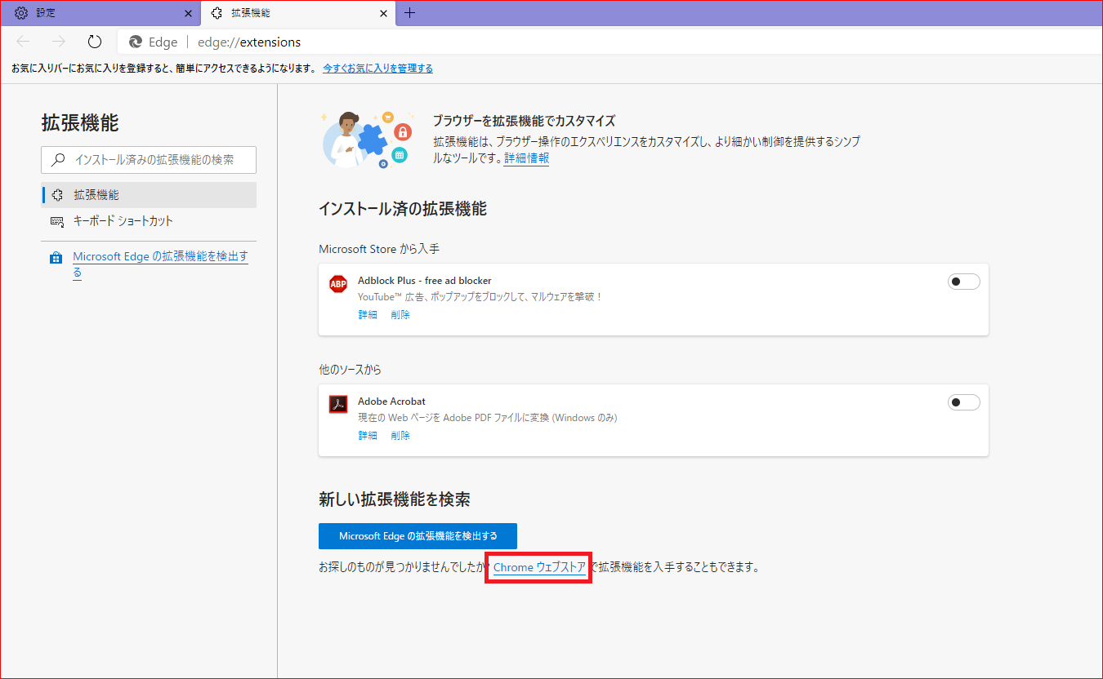
Task: Click the Edge logo in address bar
Action: tap(136, 42)
